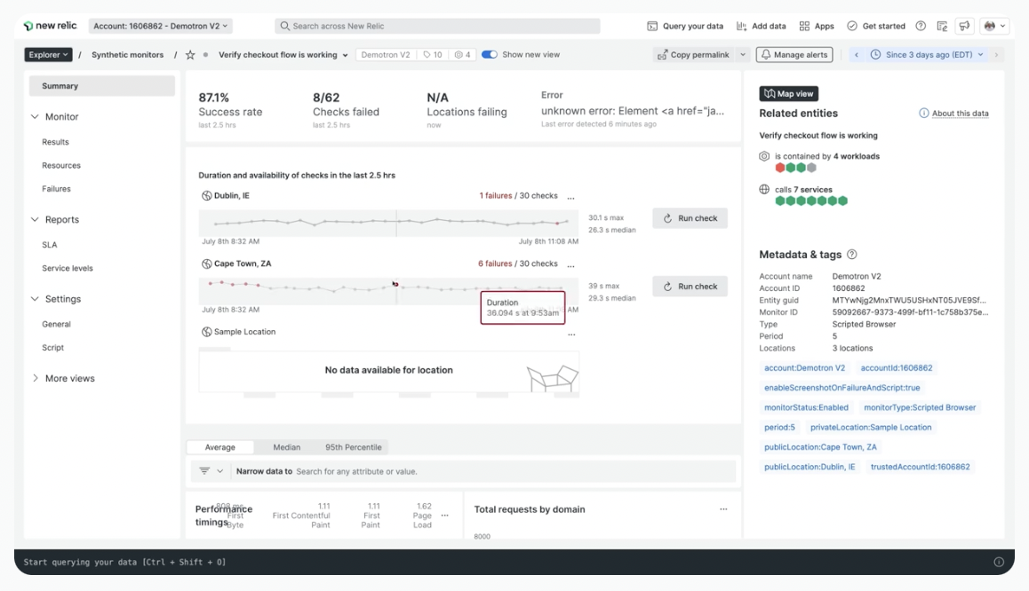Open General settings
1029x591 pixels.
(x=57, y=324)
